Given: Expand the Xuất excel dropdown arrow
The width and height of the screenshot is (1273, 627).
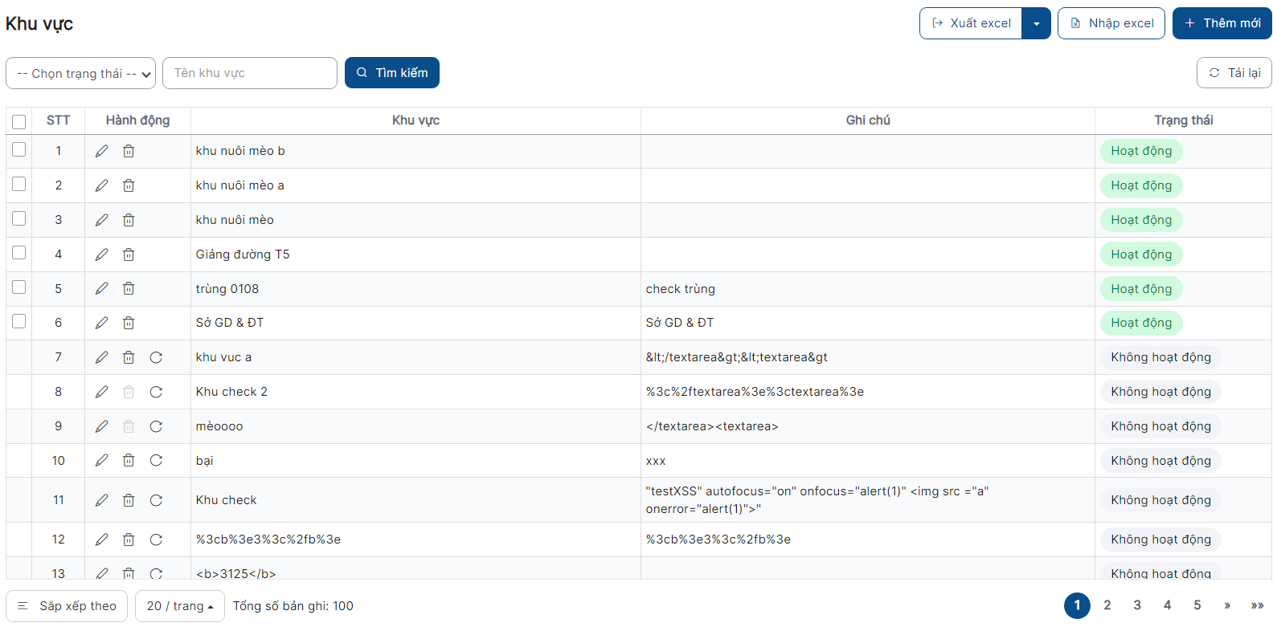Looking at the screenshot, I should (x=1036, y=23).
